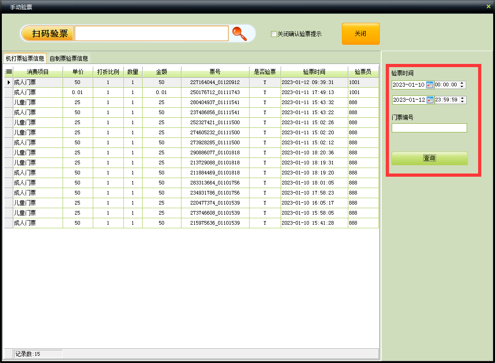Close the 手动验票 window with the X
Screen dimensions: 495x363
point(488,6)
